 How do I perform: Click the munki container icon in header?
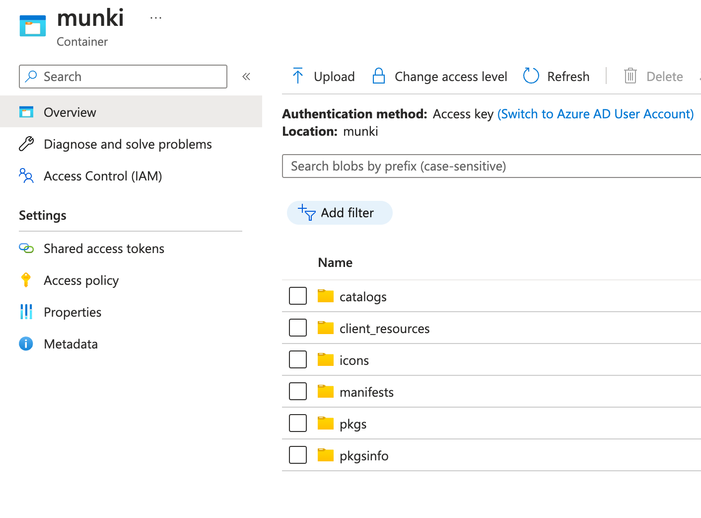pyautogui.click(x=33, y=26)
